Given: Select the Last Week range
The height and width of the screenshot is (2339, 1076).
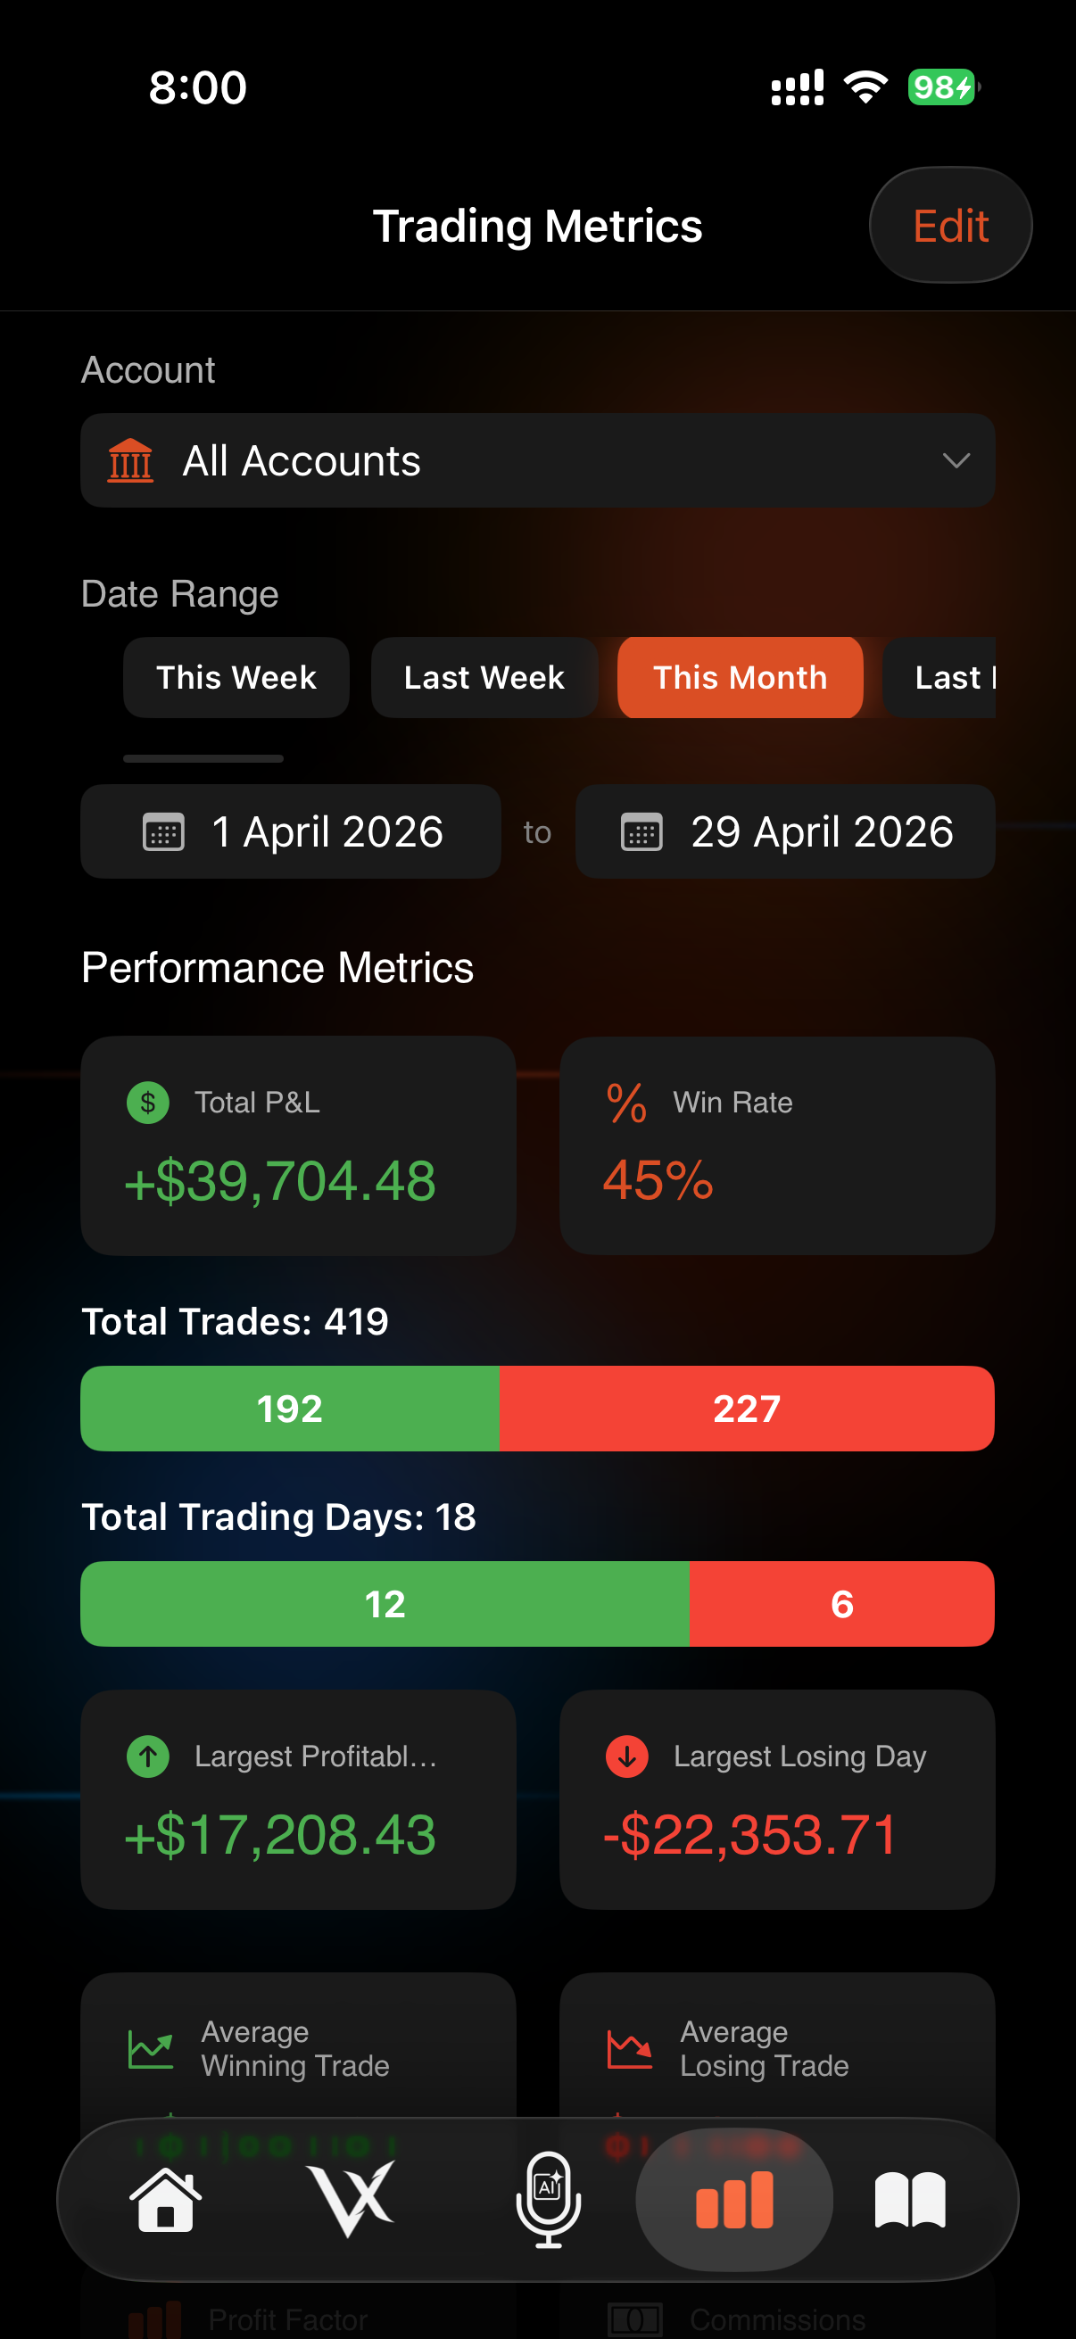Looking at the screenshot, I should pos(484,677).
